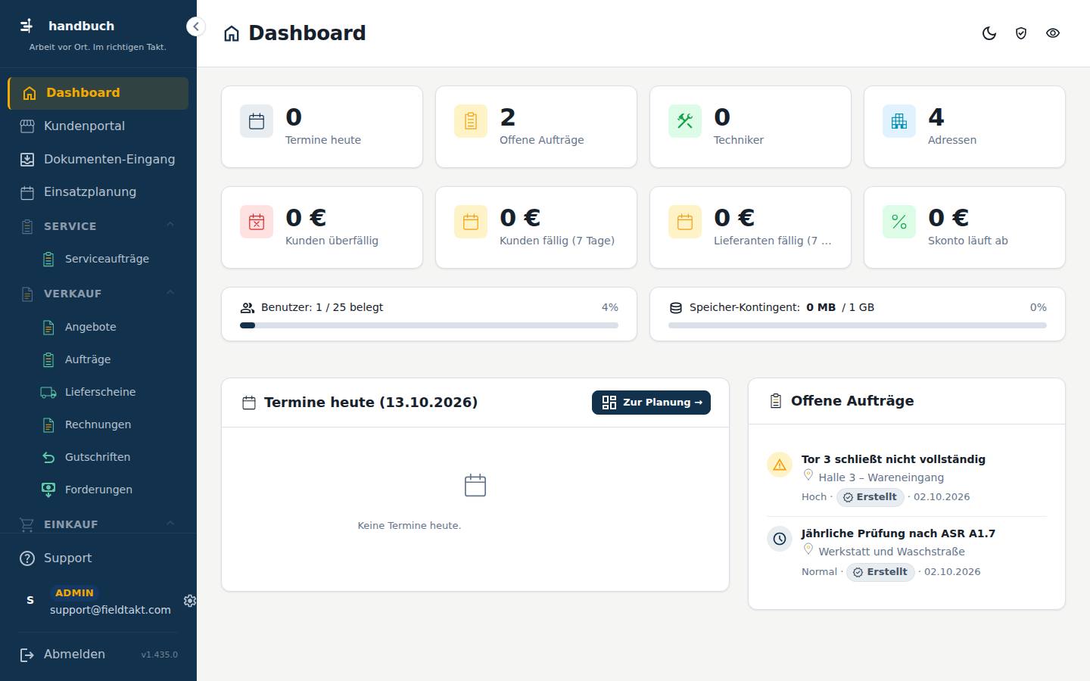Click the Lieferscheine truck icon
This screenshot has width=1090, height=681.
pos(48,392)
